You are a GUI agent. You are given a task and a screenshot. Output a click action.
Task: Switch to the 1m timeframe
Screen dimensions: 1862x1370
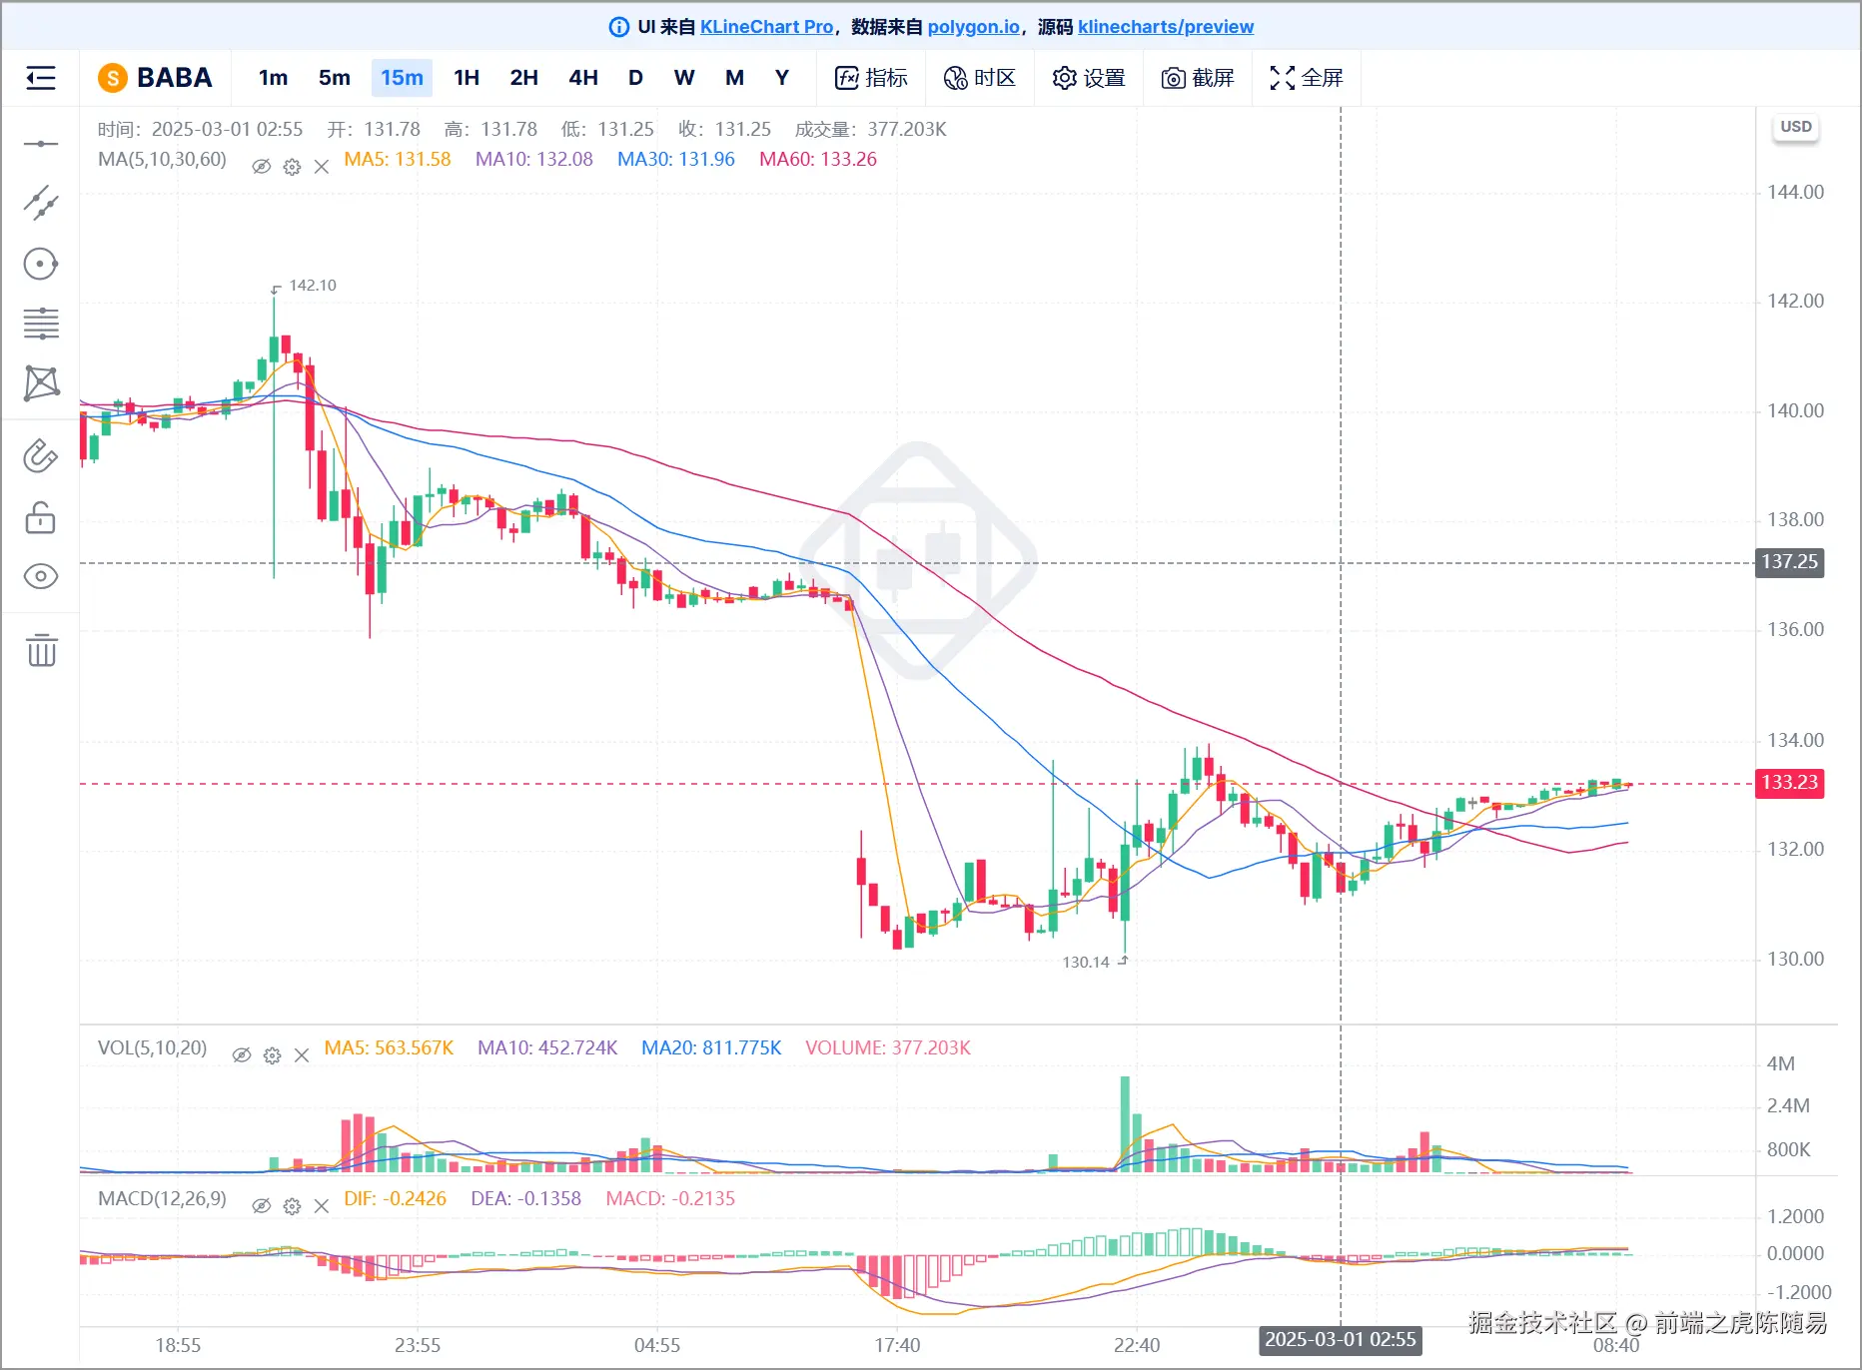tap(273, 78)
